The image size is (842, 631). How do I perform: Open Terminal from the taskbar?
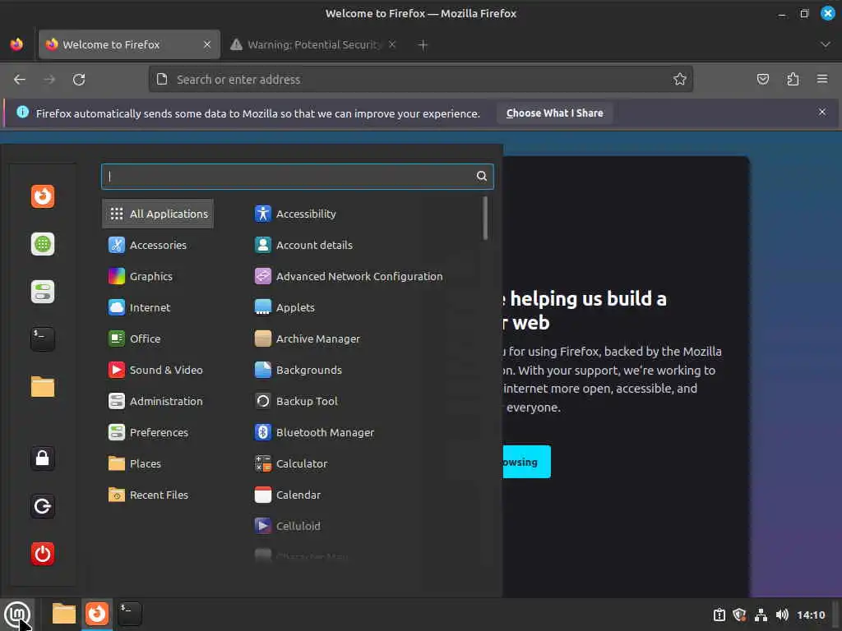(129, 614)
